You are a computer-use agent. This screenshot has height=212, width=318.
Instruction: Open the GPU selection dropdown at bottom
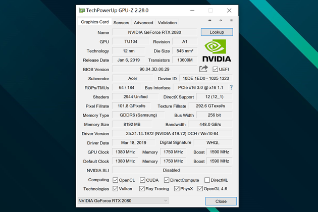123,200
